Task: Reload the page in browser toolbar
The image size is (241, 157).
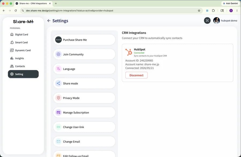Action: tap(16, 11)
